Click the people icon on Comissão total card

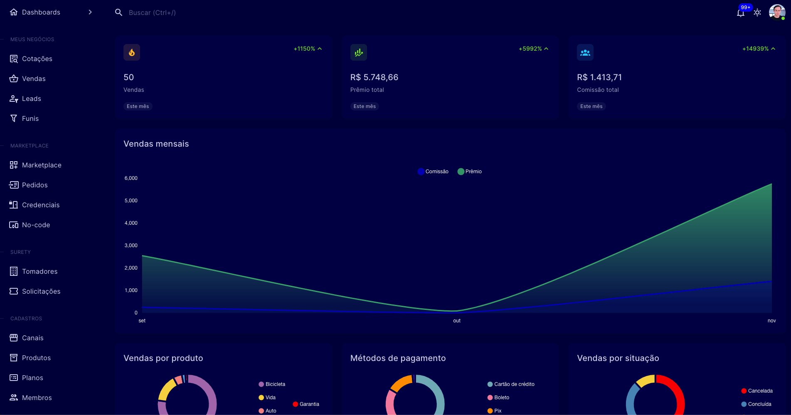[x=585, y=52]
